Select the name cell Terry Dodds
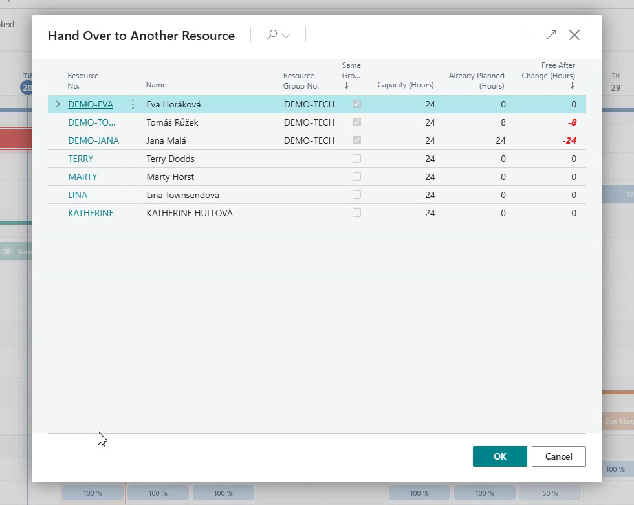 [170, 159]
